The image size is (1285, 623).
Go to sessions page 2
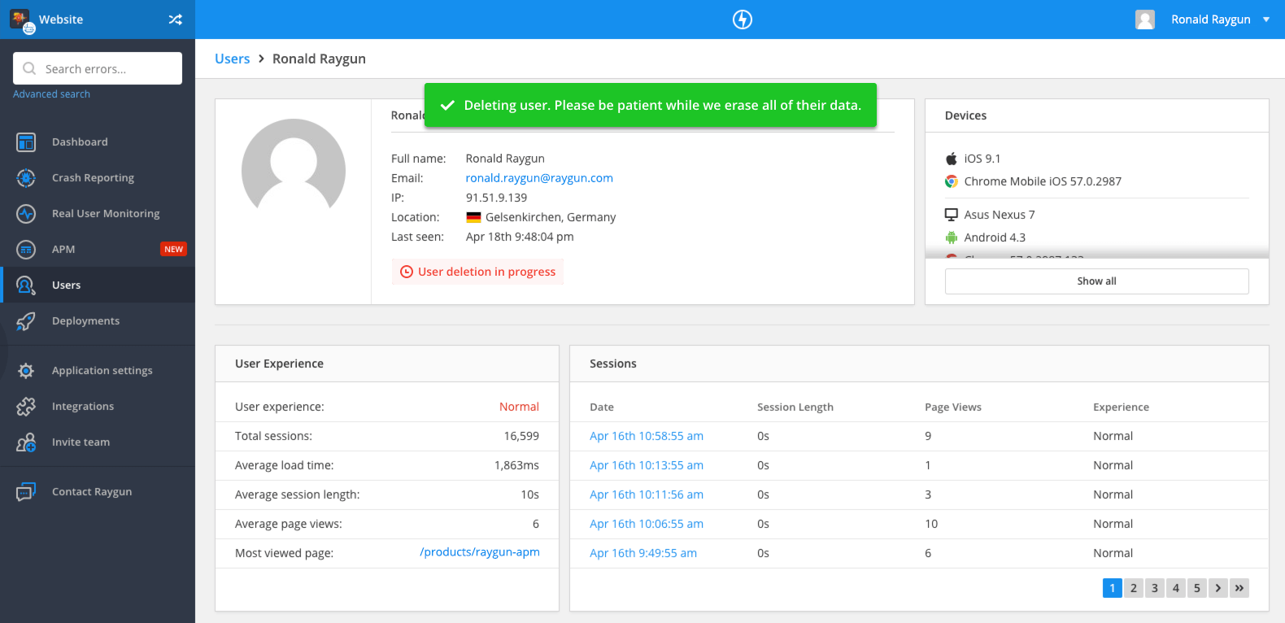click(x=1133, y=588)
